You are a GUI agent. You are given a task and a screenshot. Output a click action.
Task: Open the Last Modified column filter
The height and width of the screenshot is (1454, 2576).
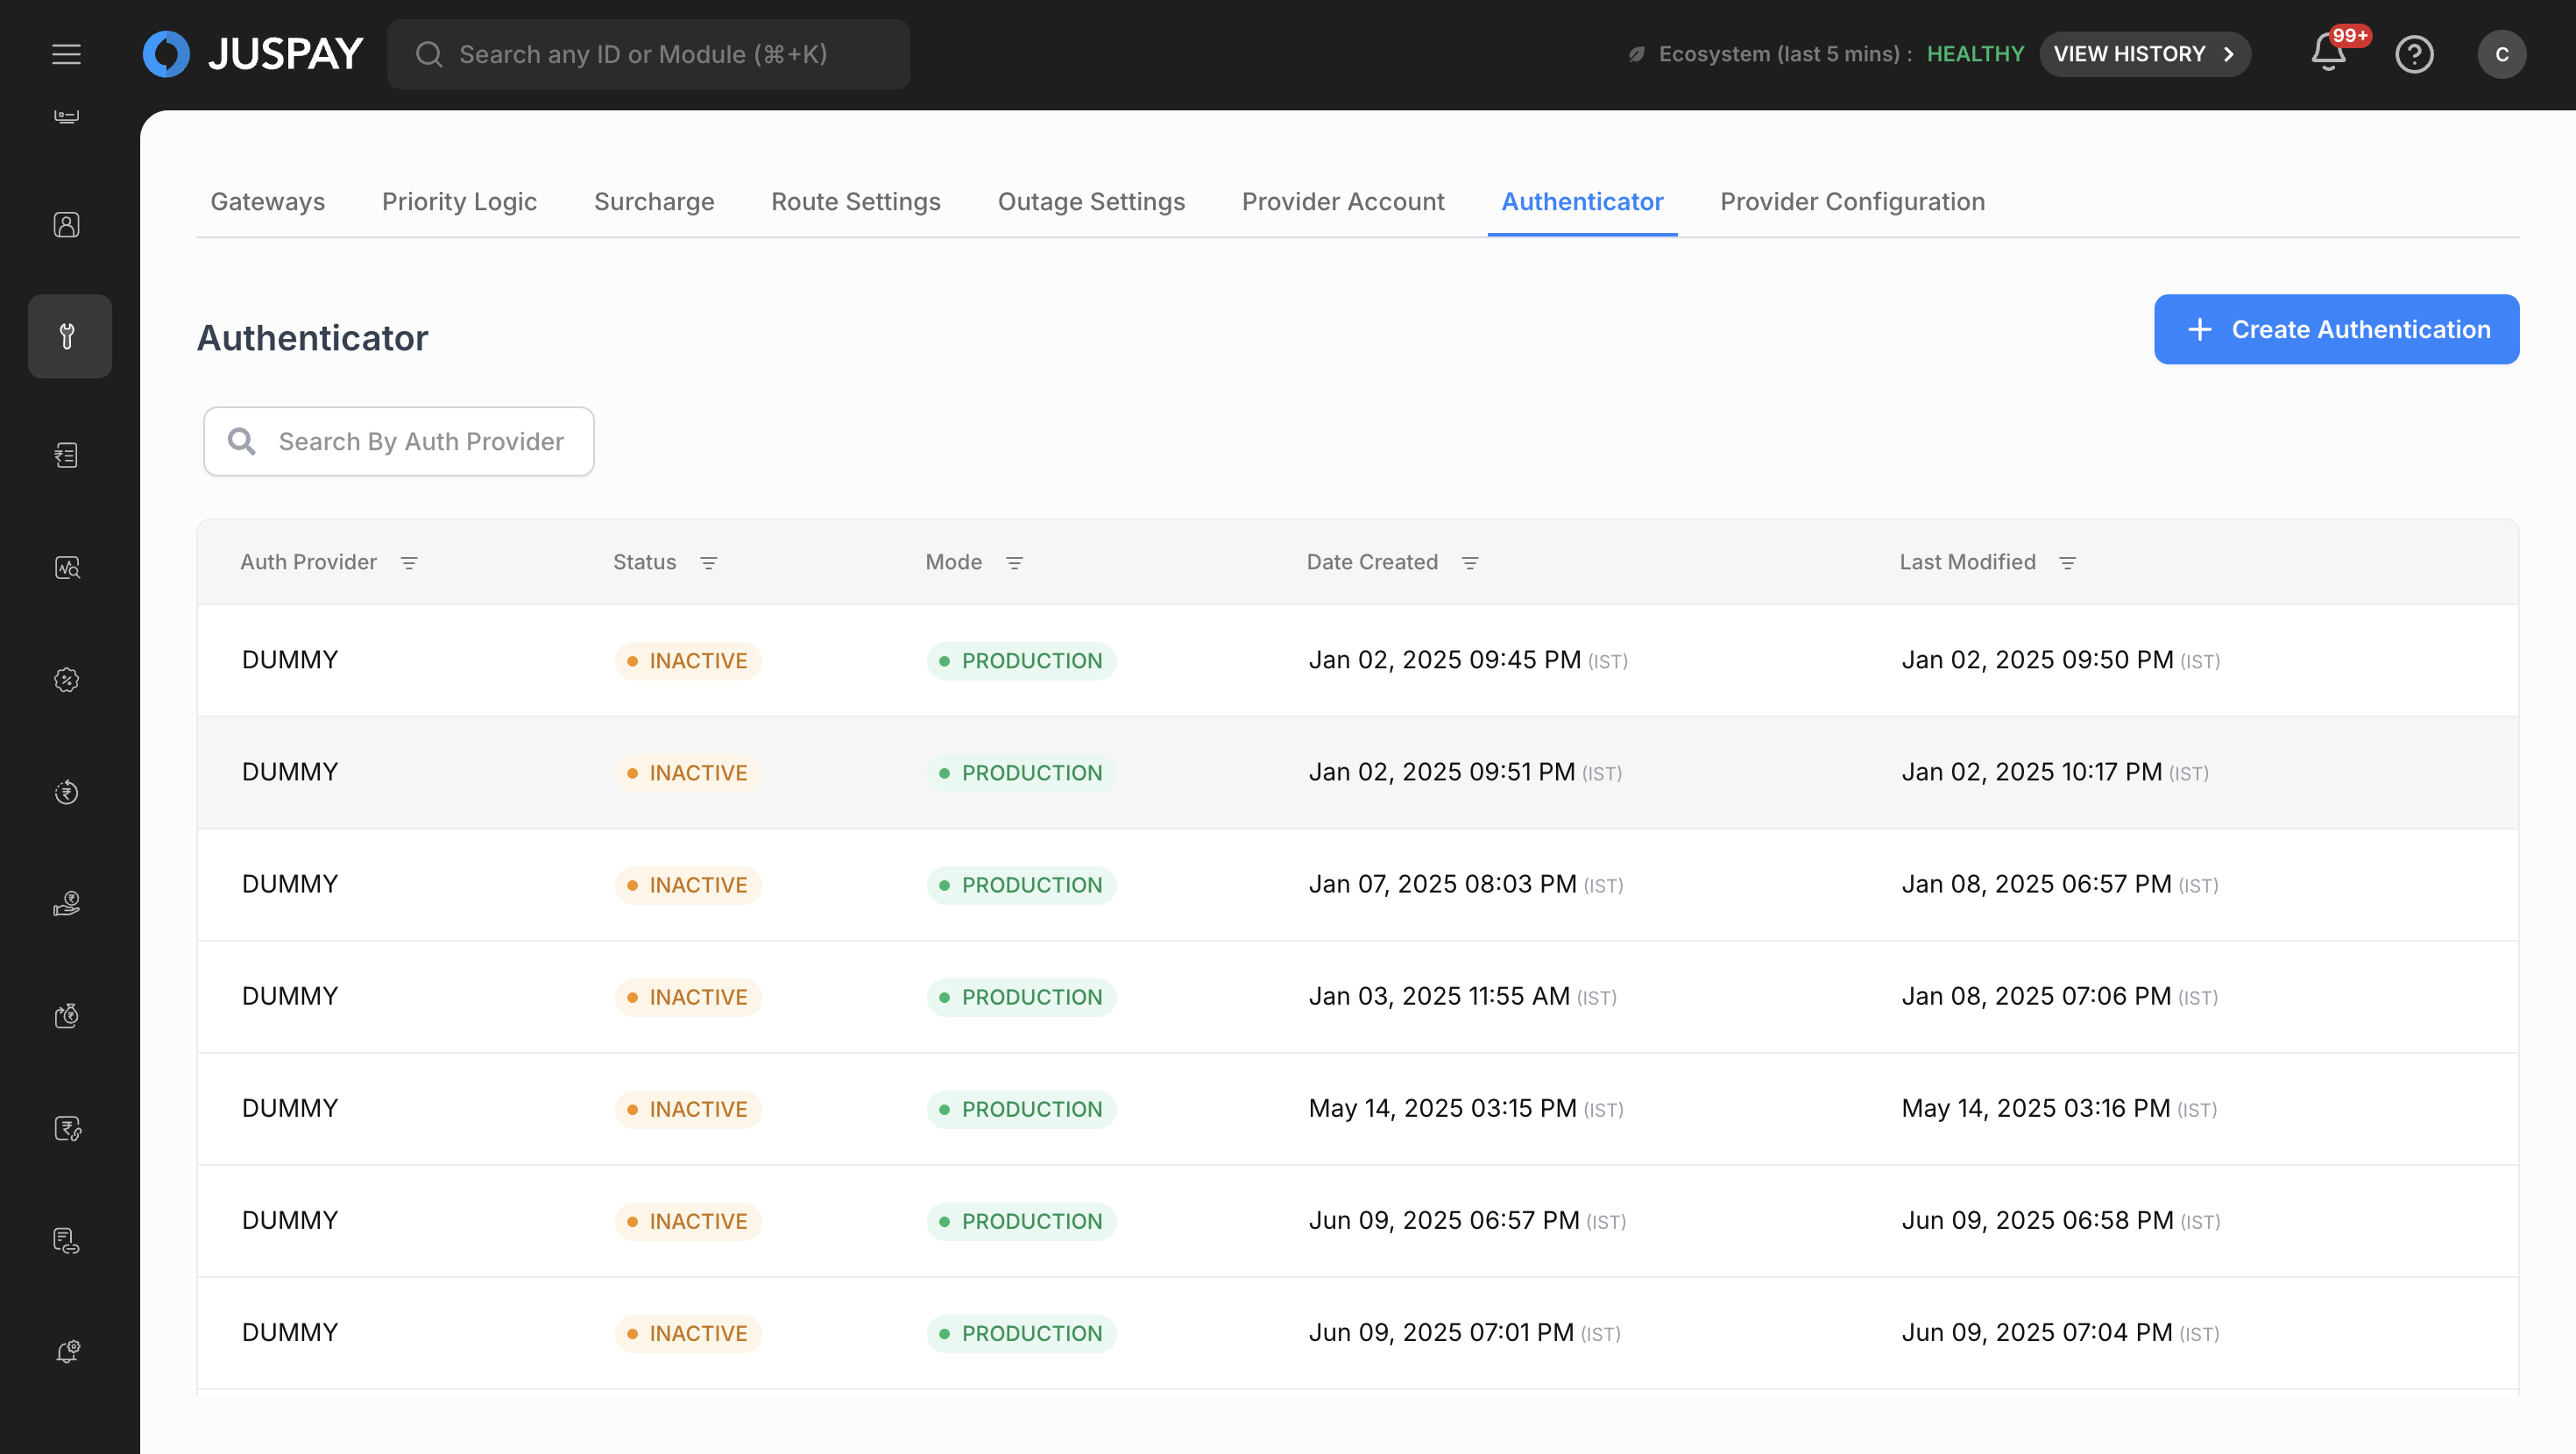tap(2067, 563)
